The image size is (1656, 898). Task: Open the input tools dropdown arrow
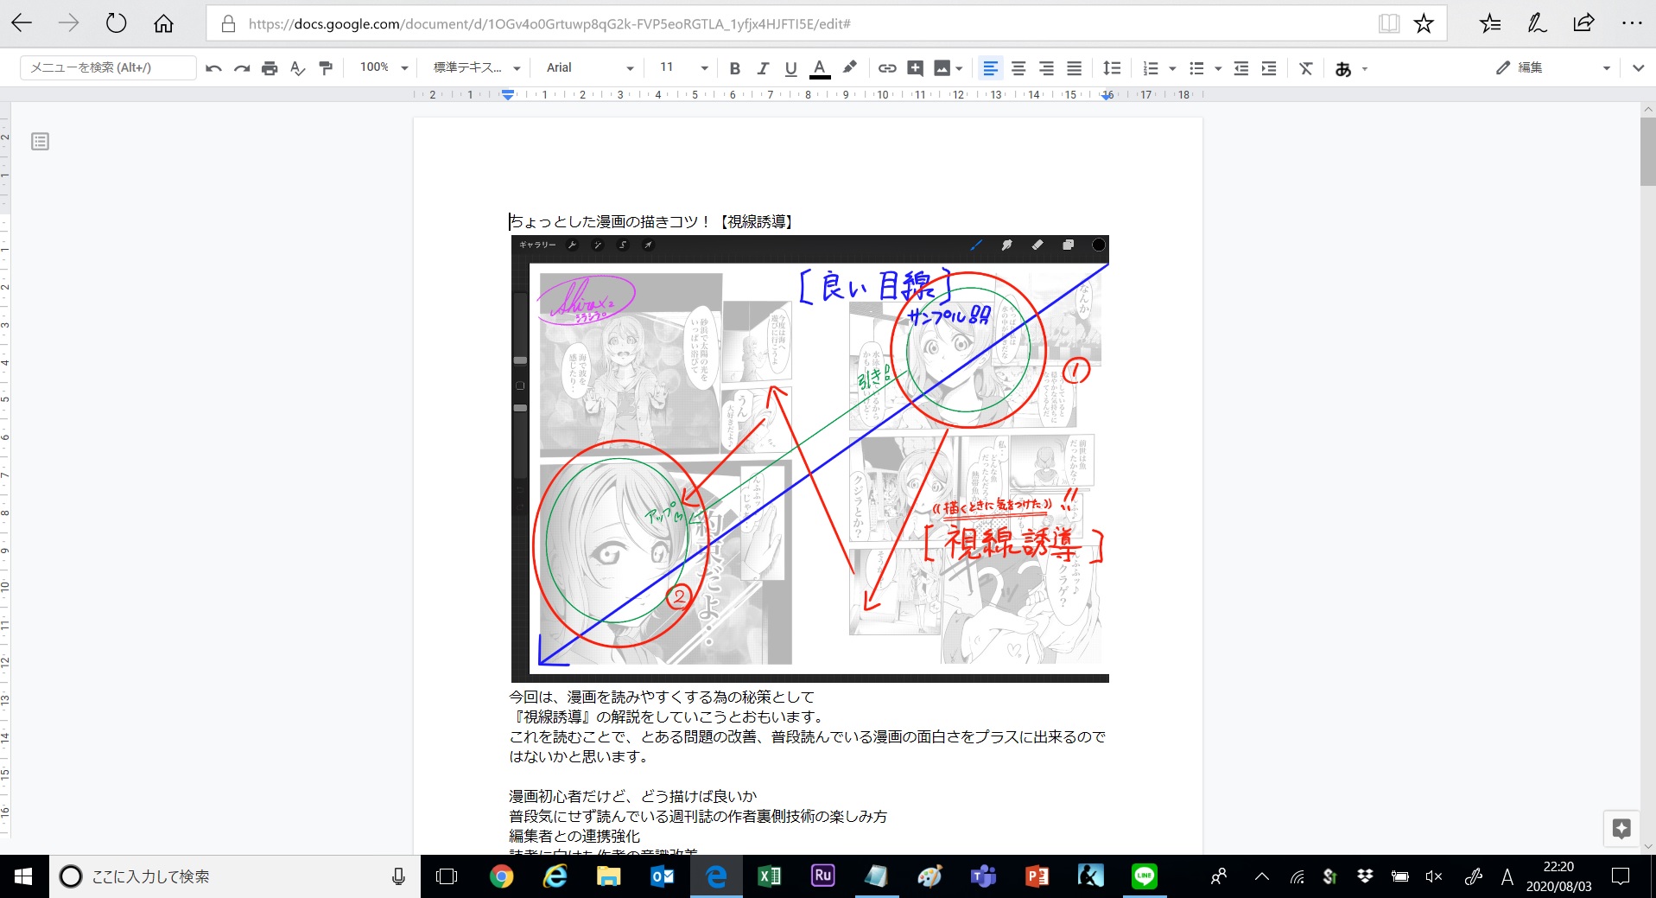tap(1365, 68)
